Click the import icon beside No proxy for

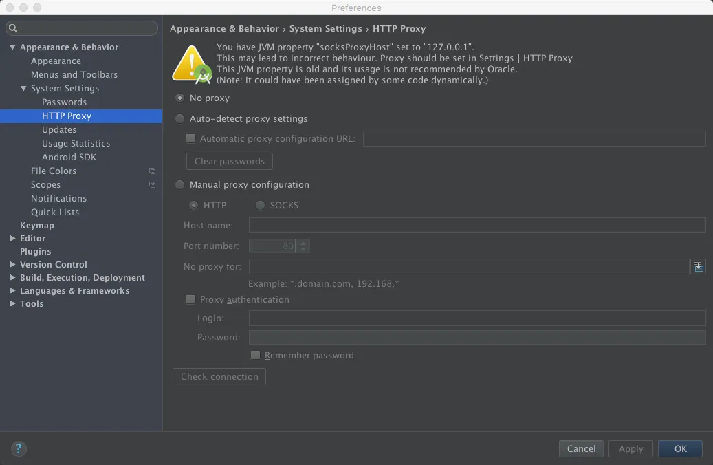point(699,267)
